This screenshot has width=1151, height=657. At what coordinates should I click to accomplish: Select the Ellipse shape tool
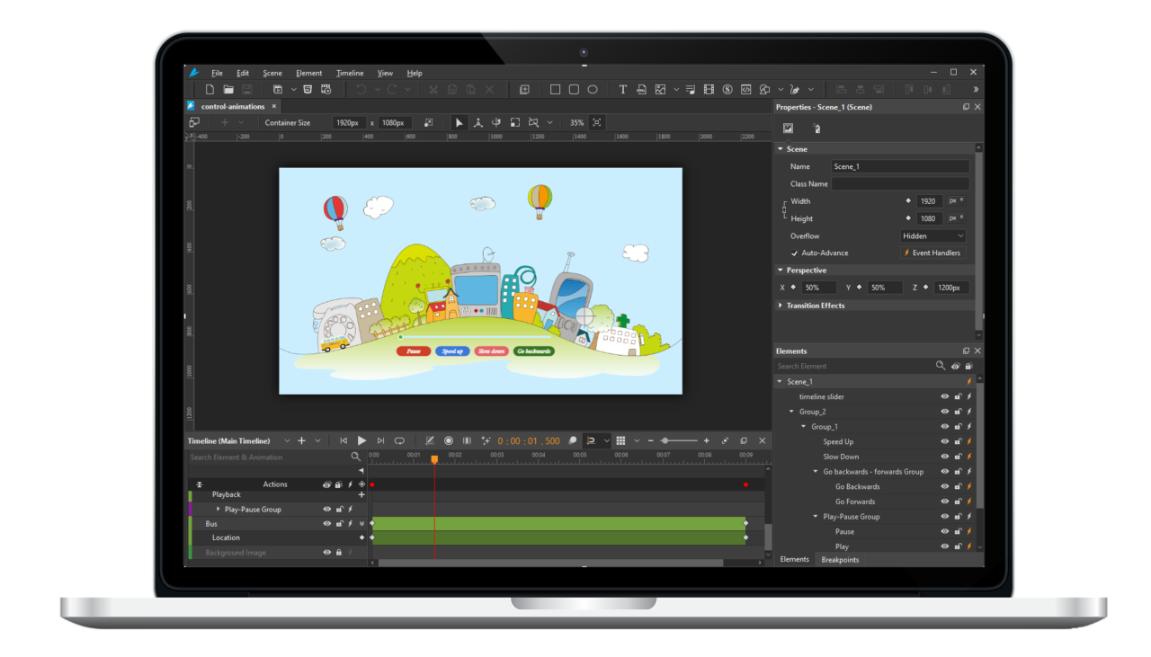tap(593, 89)
